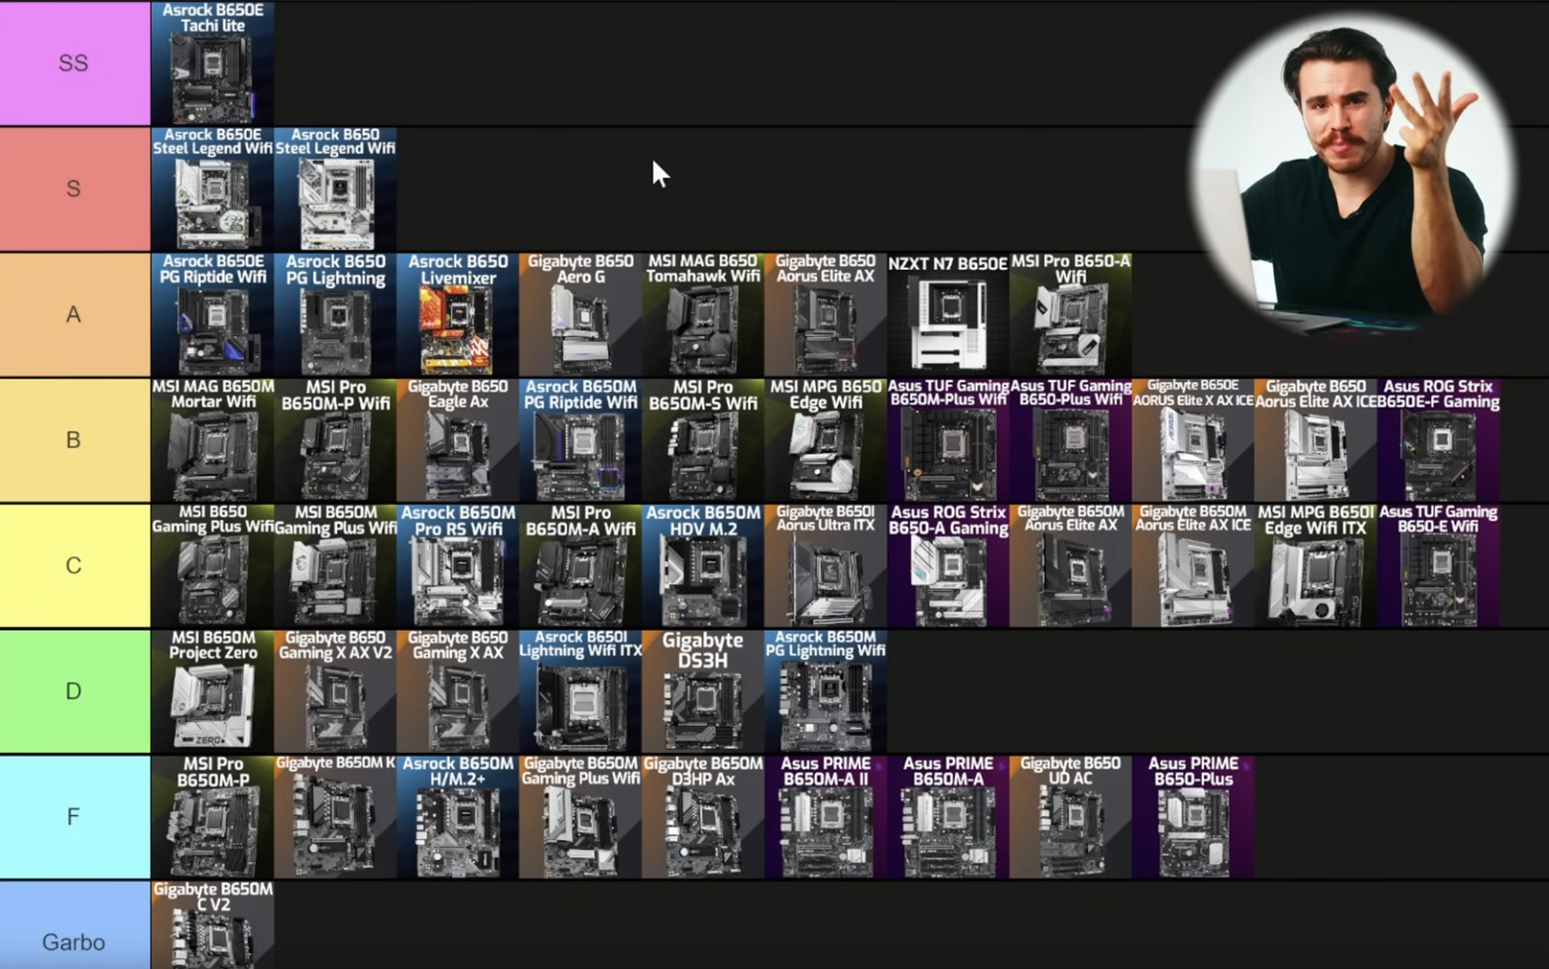
Task: Click the light blue F tier label
Action: [x=74, y=817]
